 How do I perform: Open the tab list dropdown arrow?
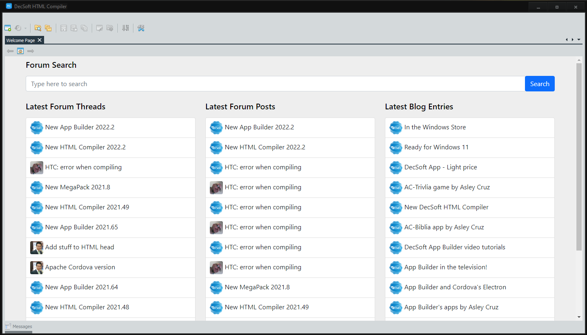point(579,40)
